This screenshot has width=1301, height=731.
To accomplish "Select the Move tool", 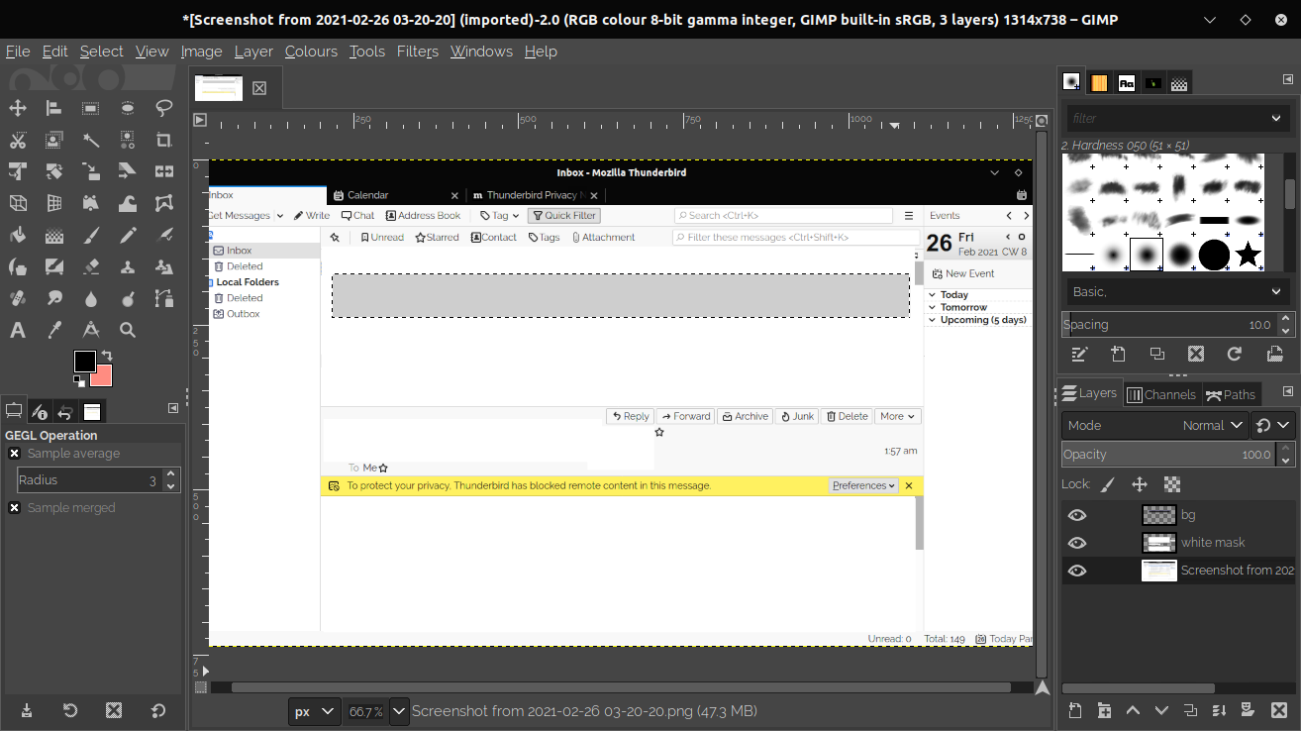I will coord(18,108).
